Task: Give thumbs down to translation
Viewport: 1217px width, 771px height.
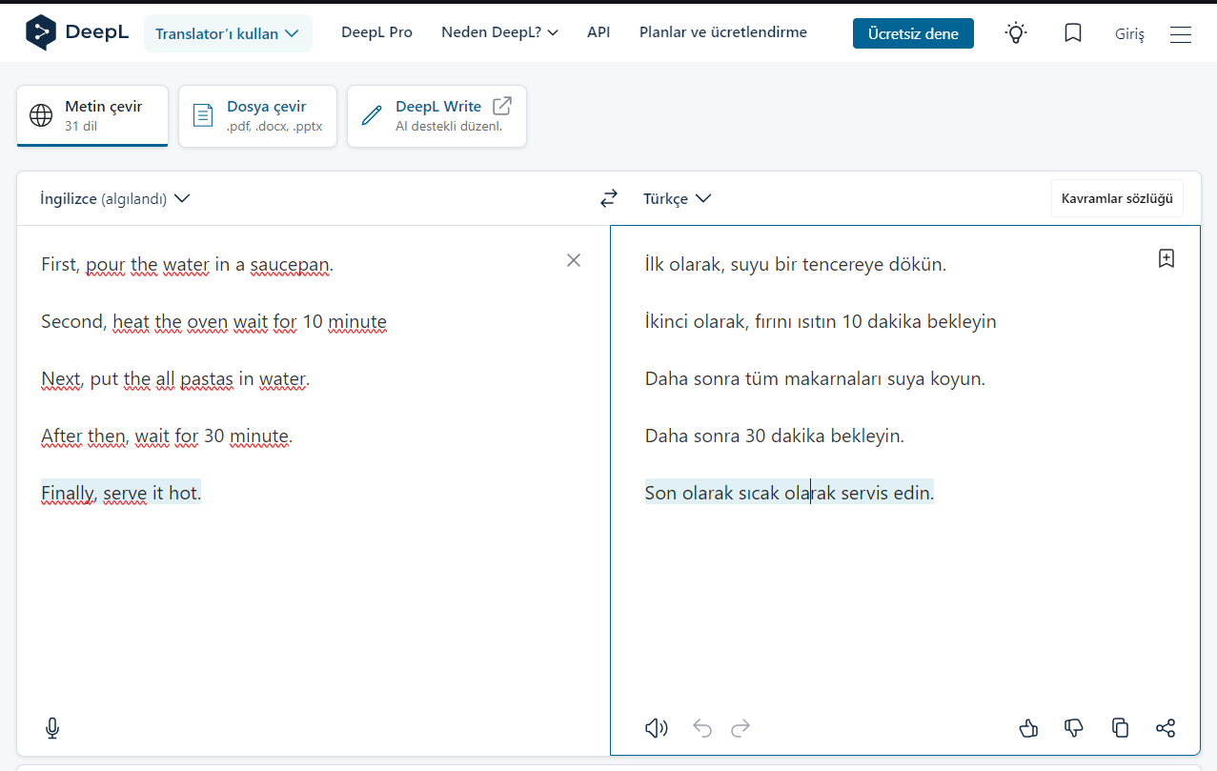Action: 1074,728
